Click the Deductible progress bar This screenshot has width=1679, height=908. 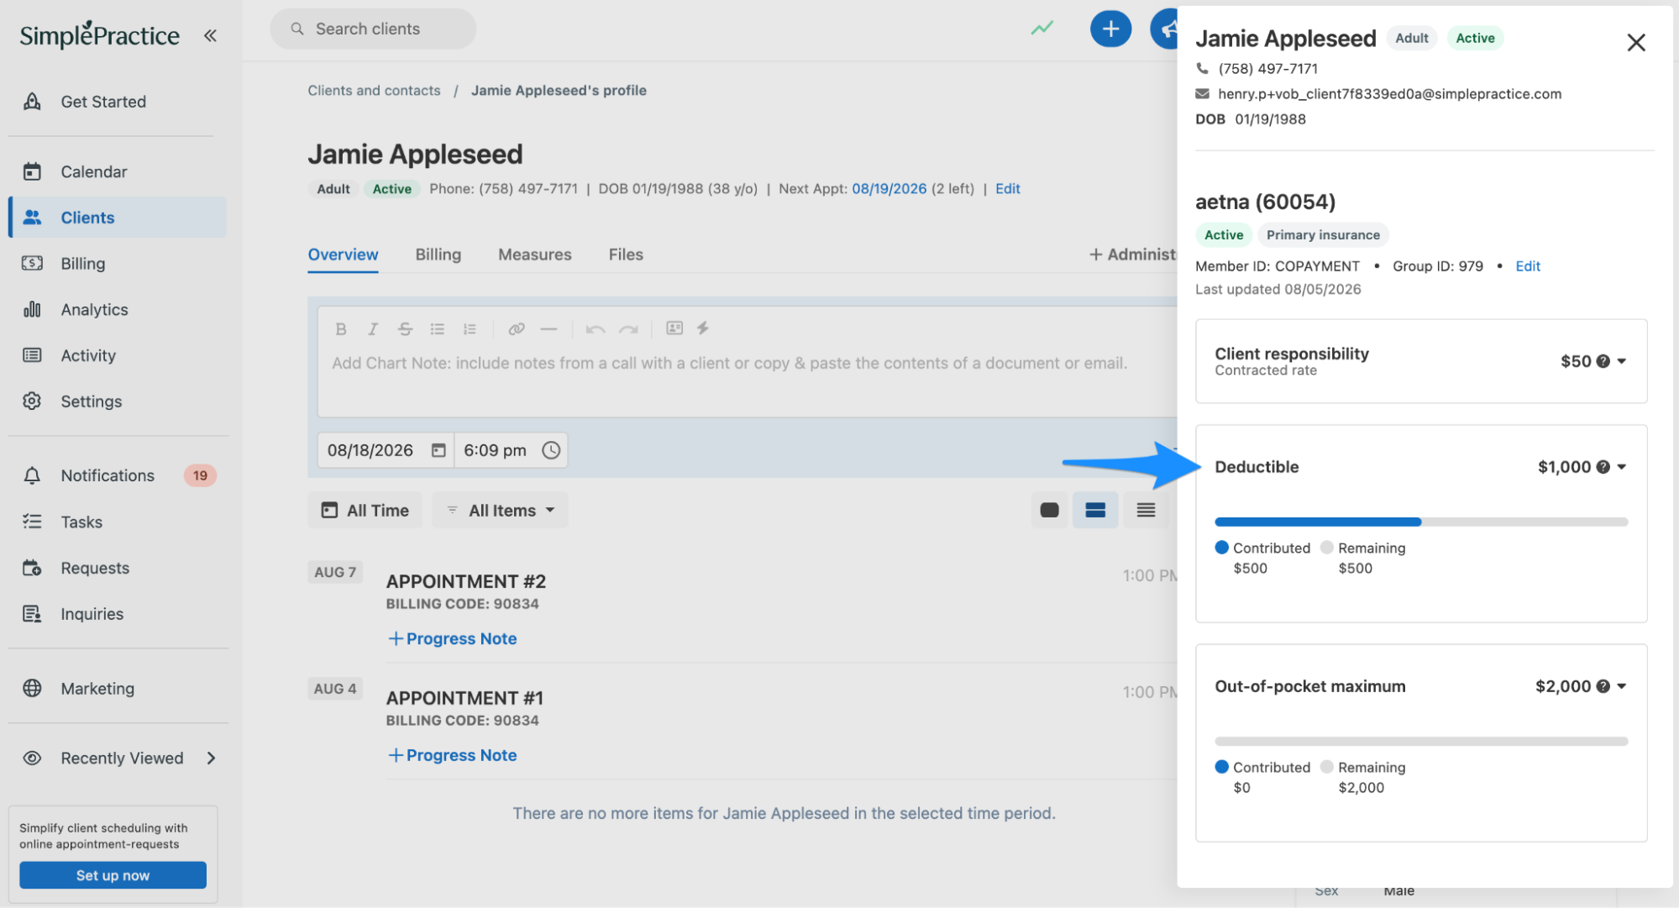[1421, 522]
